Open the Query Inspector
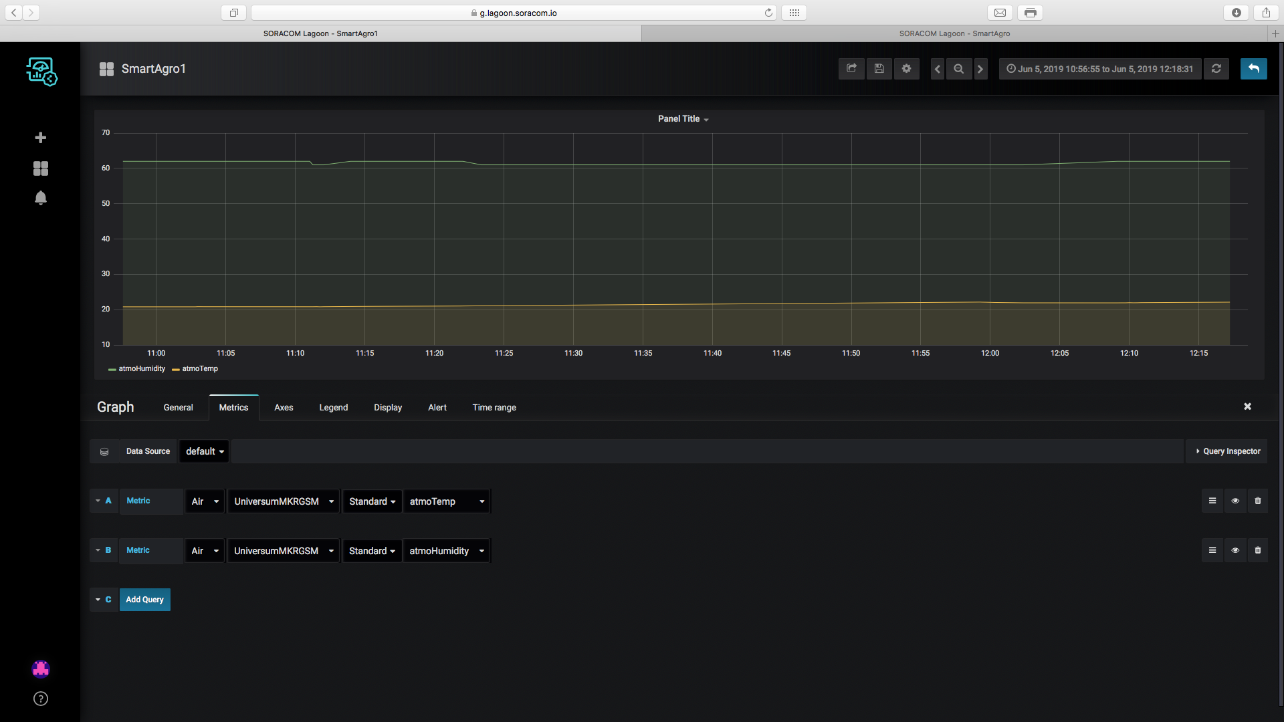 (1228, 451)
